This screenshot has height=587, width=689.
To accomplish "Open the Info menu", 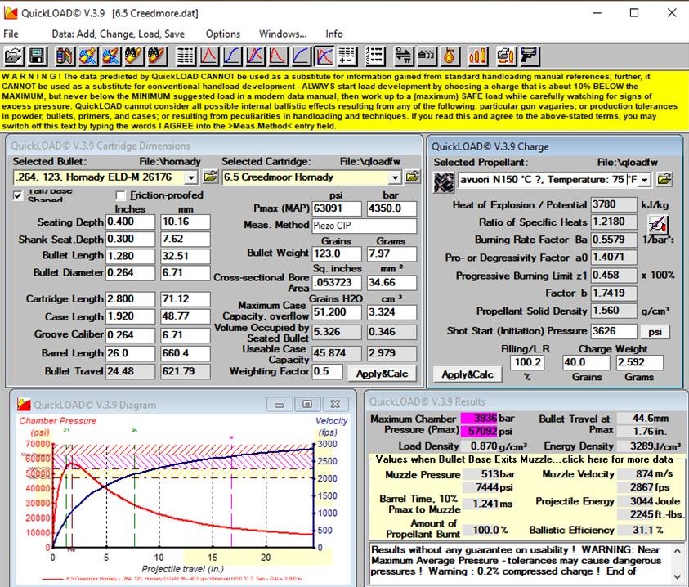I will pyautogui.click(x=334, y=34).
